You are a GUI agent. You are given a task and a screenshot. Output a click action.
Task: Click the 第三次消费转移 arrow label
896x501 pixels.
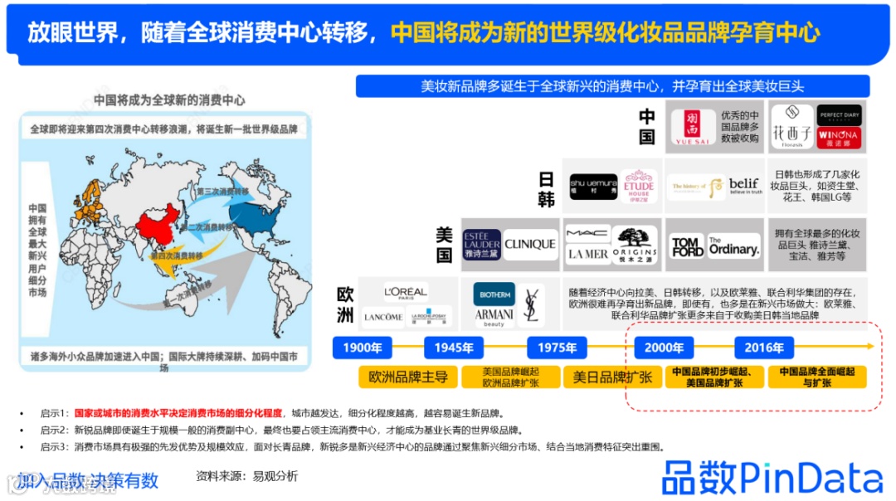tap(222, 192)
